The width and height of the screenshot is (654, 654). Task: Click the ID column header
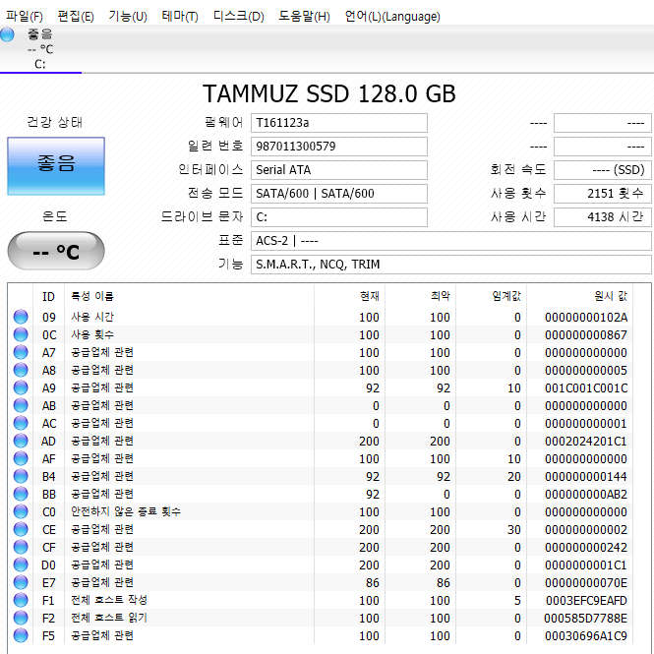click(x=48, y=297)
